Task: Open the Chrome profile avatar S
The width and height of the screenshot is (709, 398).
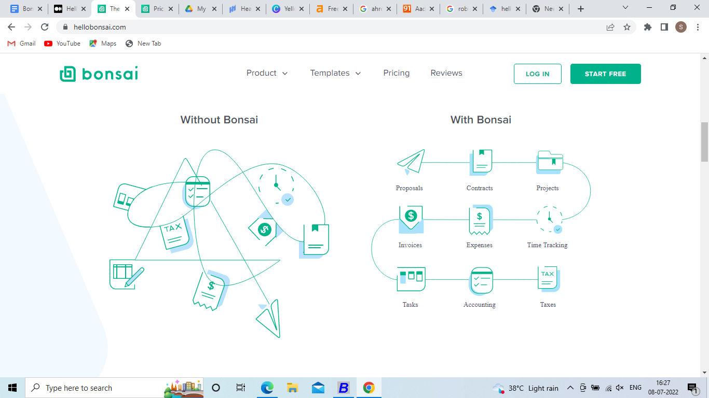Action: click(x=681, y=27)
